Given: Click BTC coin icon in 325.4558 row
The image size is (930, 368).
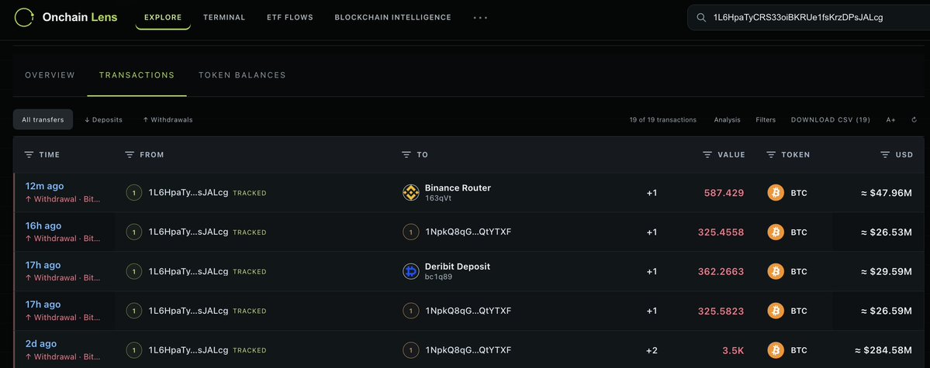Looking at the screenshot, I should coord(776,232).
